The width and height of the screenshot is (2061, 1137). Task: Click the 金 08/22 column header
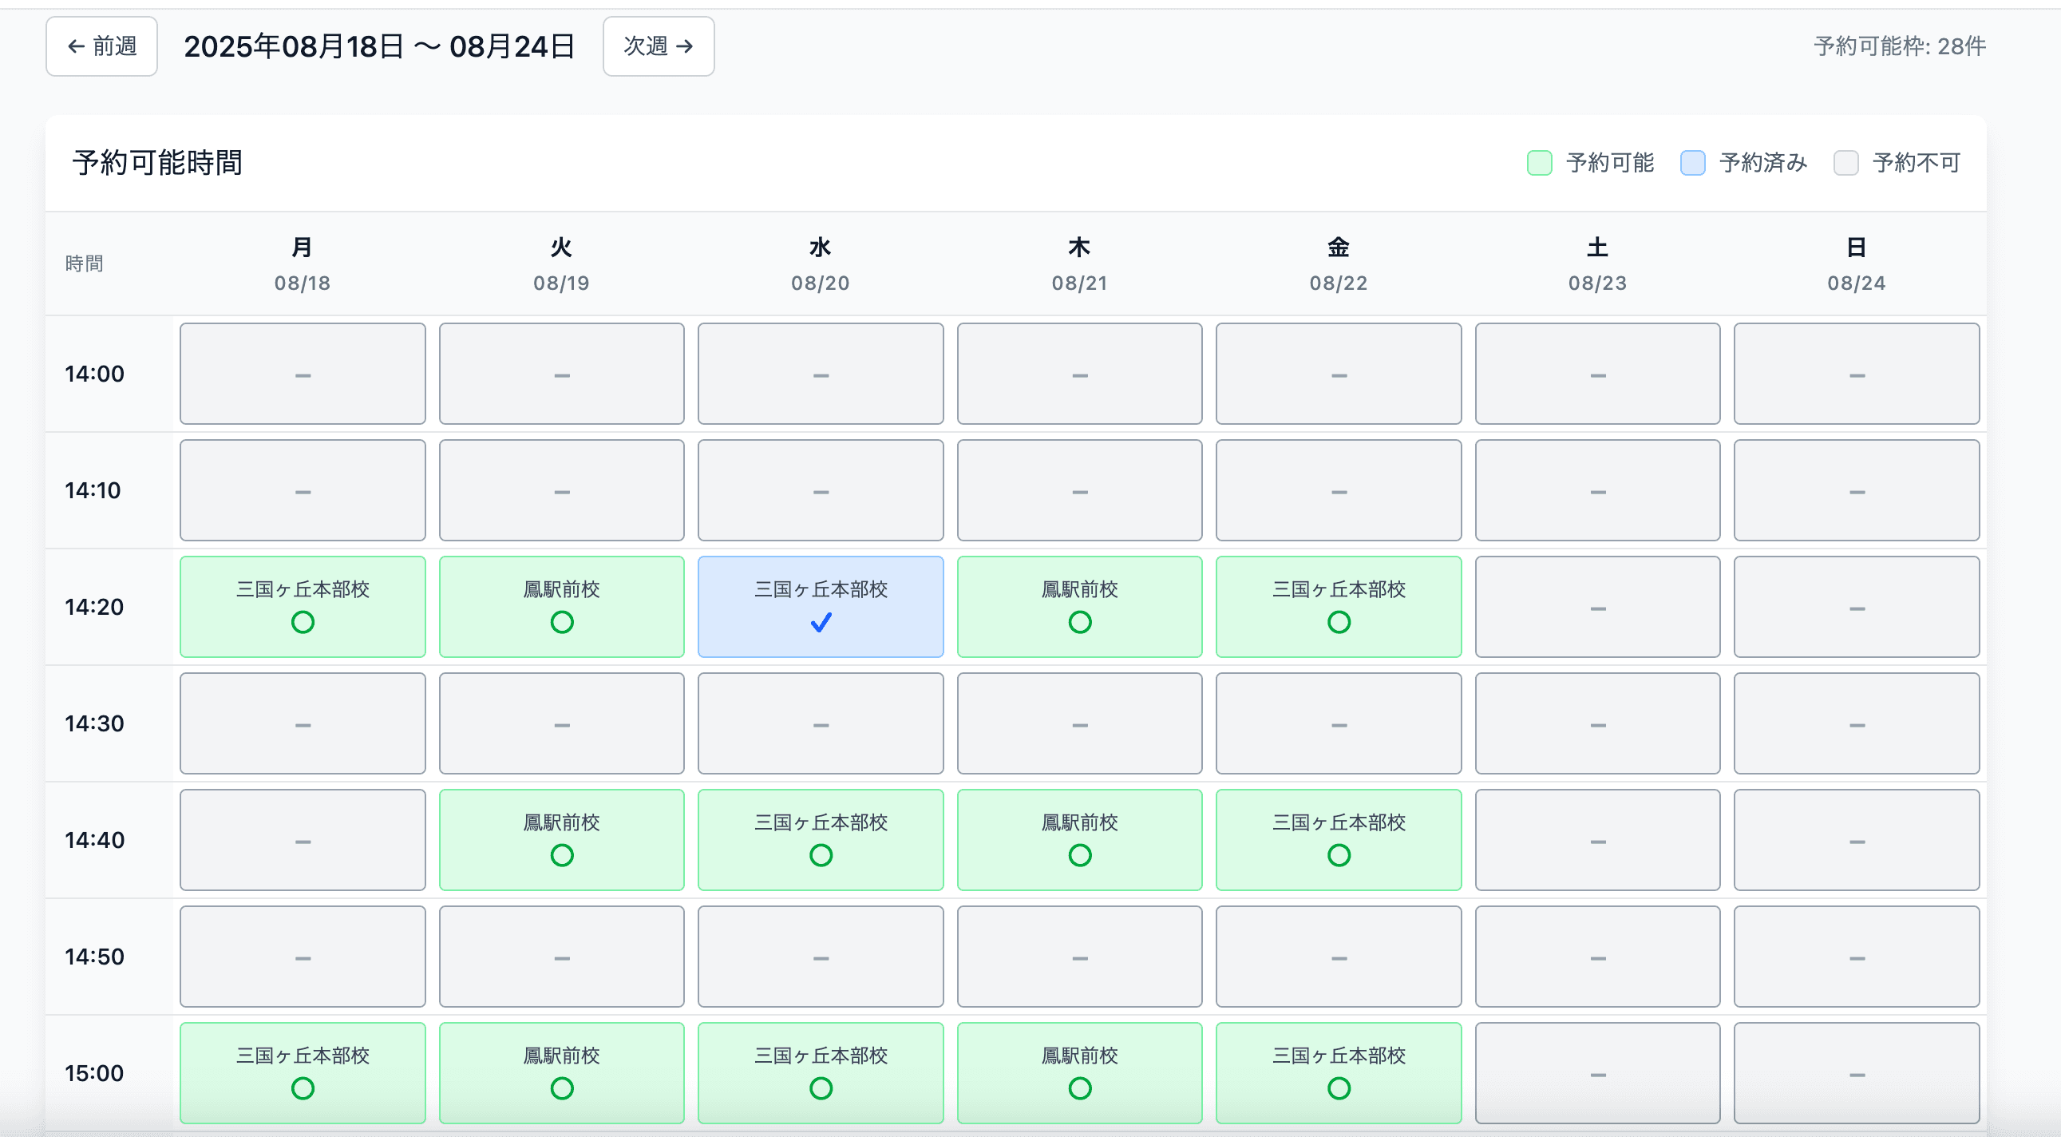(x=1339, y=264)
